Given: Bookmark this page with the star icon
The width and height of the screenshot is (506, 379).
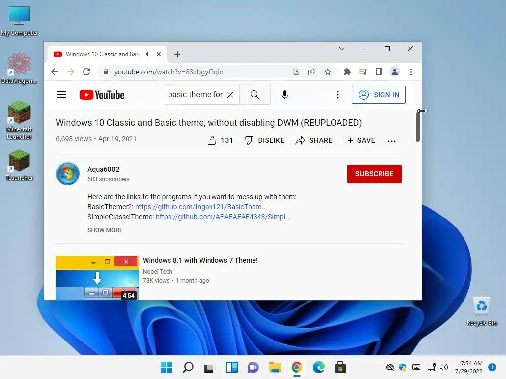Looking at the screenshot, I should click(328, 72).
